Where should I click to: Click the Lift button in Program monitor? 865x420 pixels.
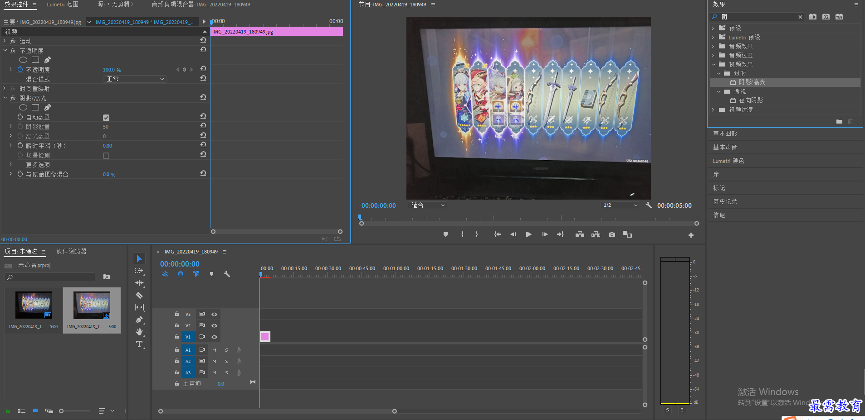(x=580, y=234)
